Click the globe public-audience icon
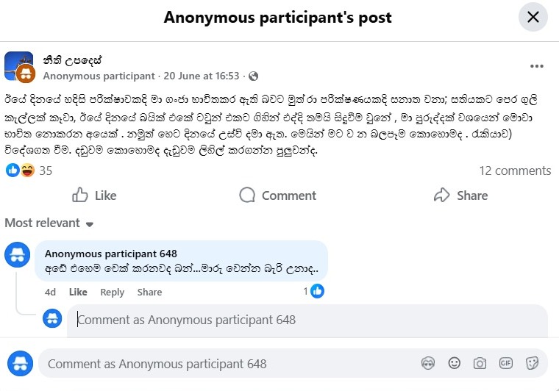559x391 pixels. [253, 76]
